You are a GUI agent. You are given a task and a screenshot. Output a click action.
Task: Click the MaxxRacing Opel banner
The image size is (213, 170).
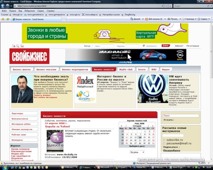coord(126,56)
